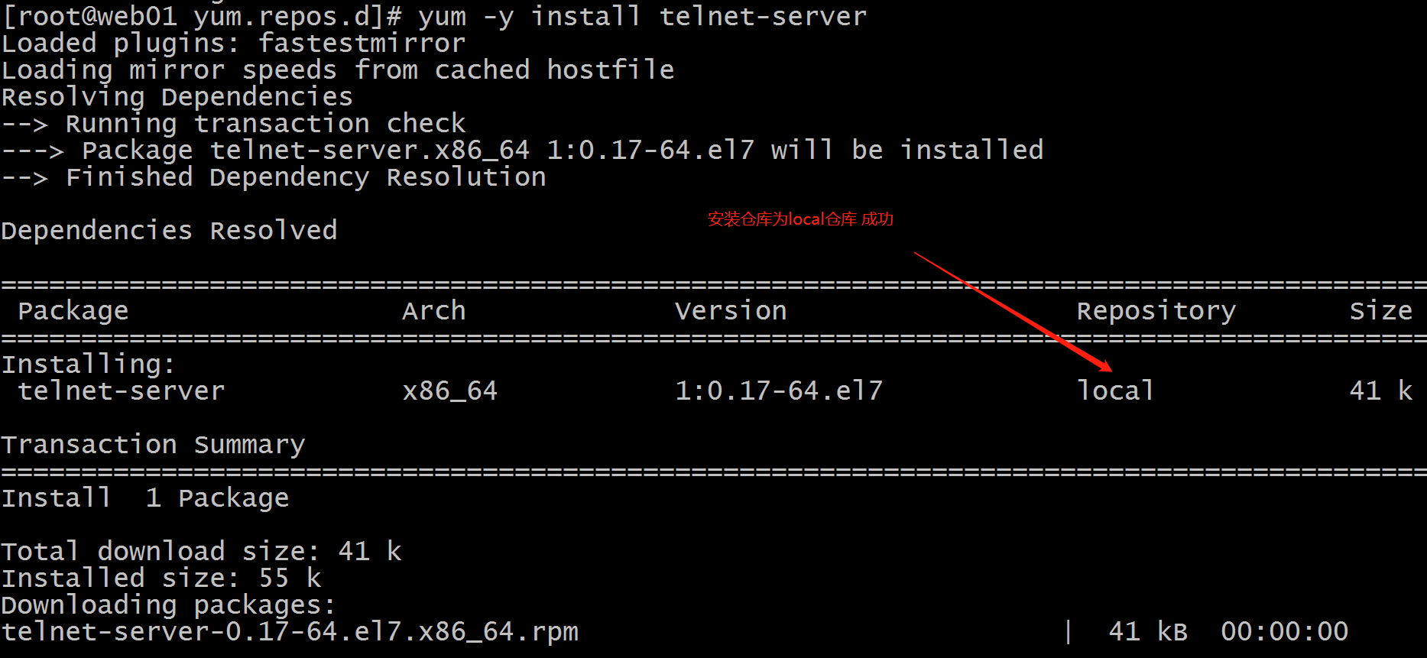Click the telnet-server rpm filename
Screen dimensions: 1427x658
(x=290, y=632)
